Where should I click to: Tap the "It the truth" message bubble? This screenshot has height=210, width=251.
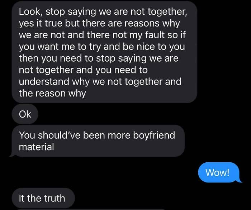coord(43,198)
